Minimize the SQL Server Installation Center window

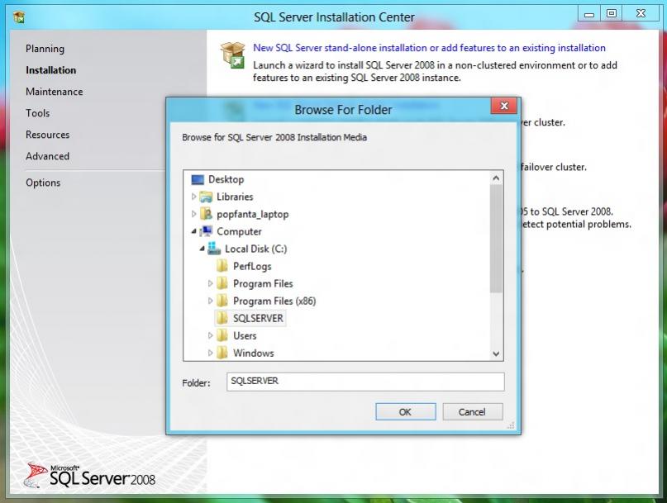click(x=589, y=14)
